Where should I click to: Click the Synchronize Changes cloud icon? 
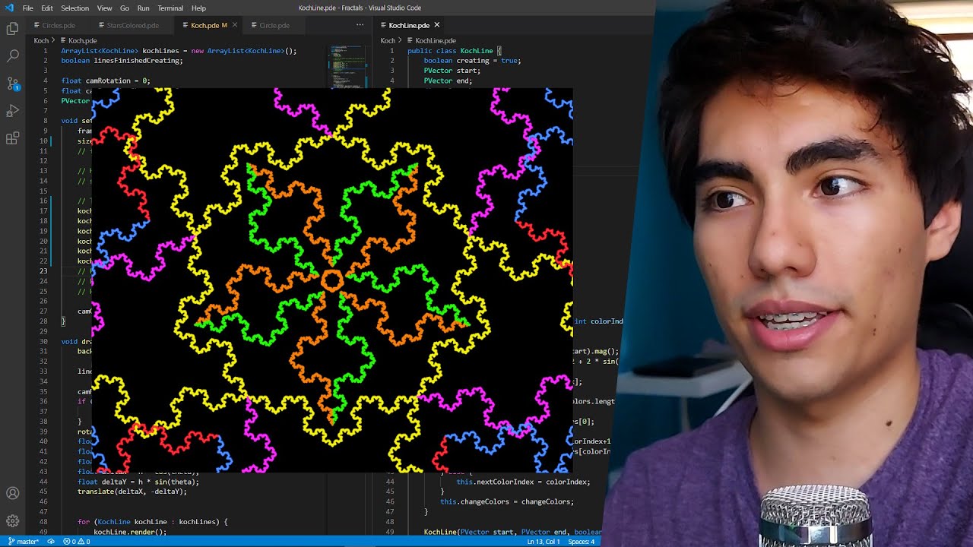pos(51,542)
